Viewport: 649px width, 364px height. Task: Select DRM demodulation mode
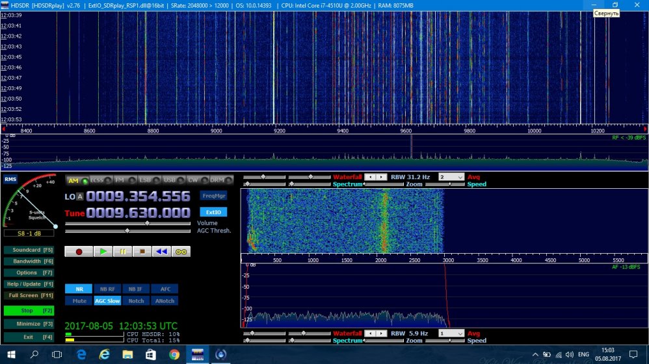pos(222,180)
